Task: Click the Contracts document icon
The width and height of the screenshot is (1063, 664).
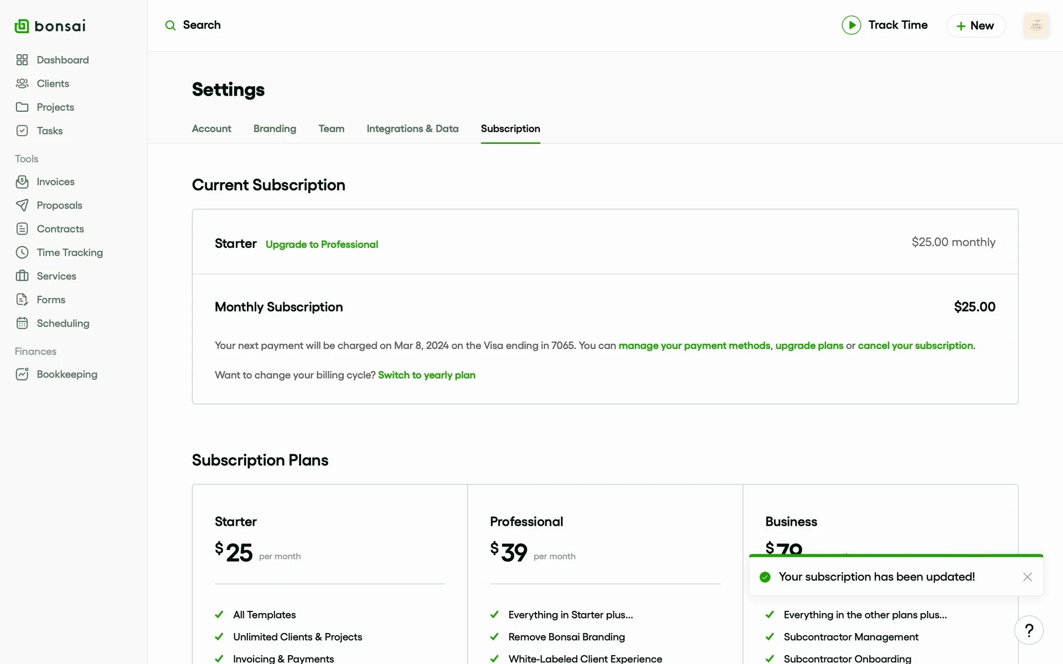Action: [22, 229]
